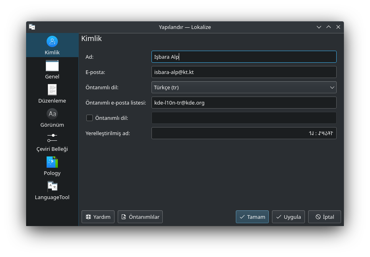Open the LanguageTool settings page
Screen dimensions: 370x257
[x=52, y=190]
